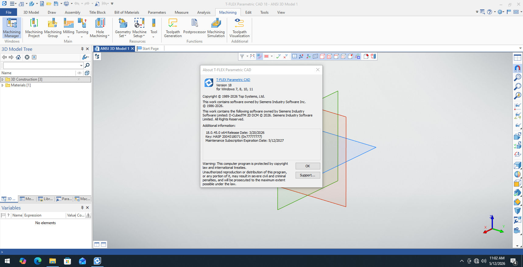Start Machining Simulation
This screenshot has height=267, width=523.
216,28
